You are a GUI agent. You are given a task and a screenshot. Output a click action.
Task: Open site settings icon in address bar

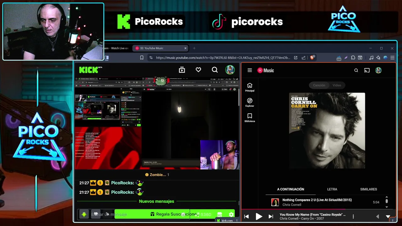click(x=151, y=58)
